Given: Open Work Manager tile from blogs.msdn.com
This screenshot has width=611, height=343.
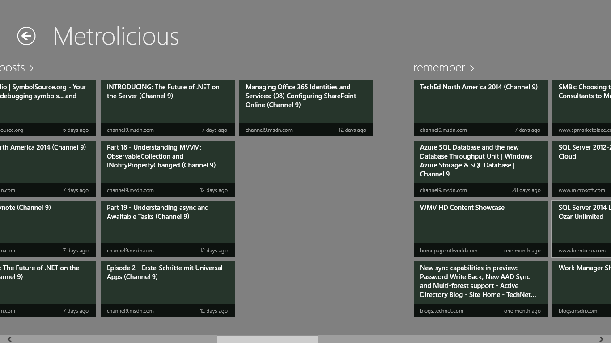Looking at the screenshot, I should click(x=581, y=289).
